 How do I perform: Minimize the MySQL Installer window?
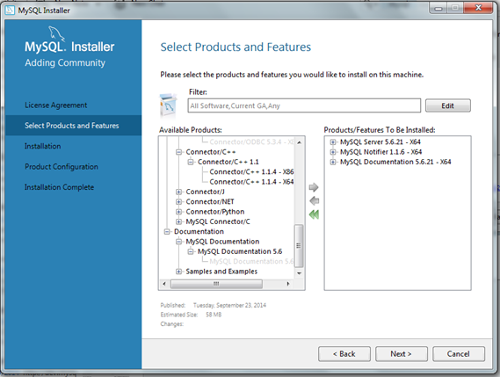point(438,8)
